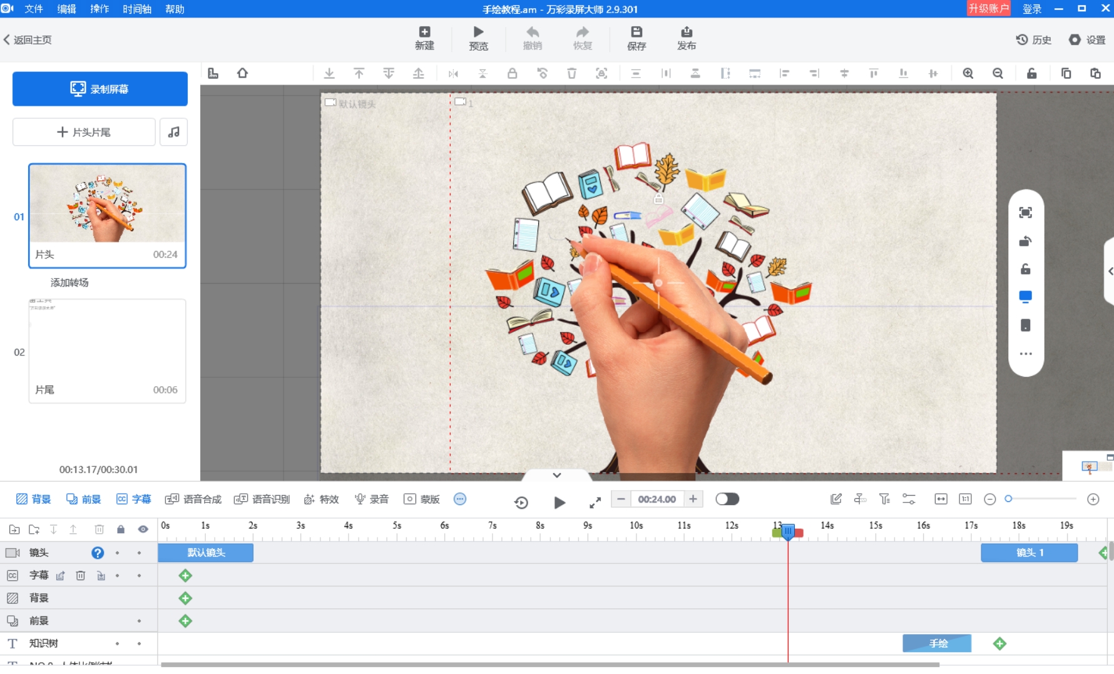Image resolution: width=1114 pixels, height=674 pixels.
Task: Click the mobile device icon in right panel
Action: tap(1025, 325)
